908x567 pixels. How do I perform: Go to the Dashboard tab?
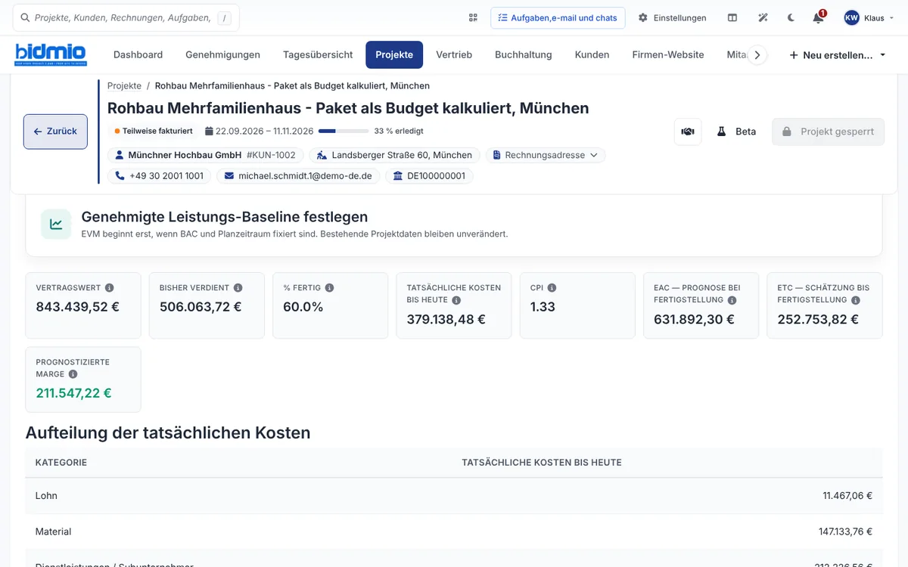pos(138,54)
